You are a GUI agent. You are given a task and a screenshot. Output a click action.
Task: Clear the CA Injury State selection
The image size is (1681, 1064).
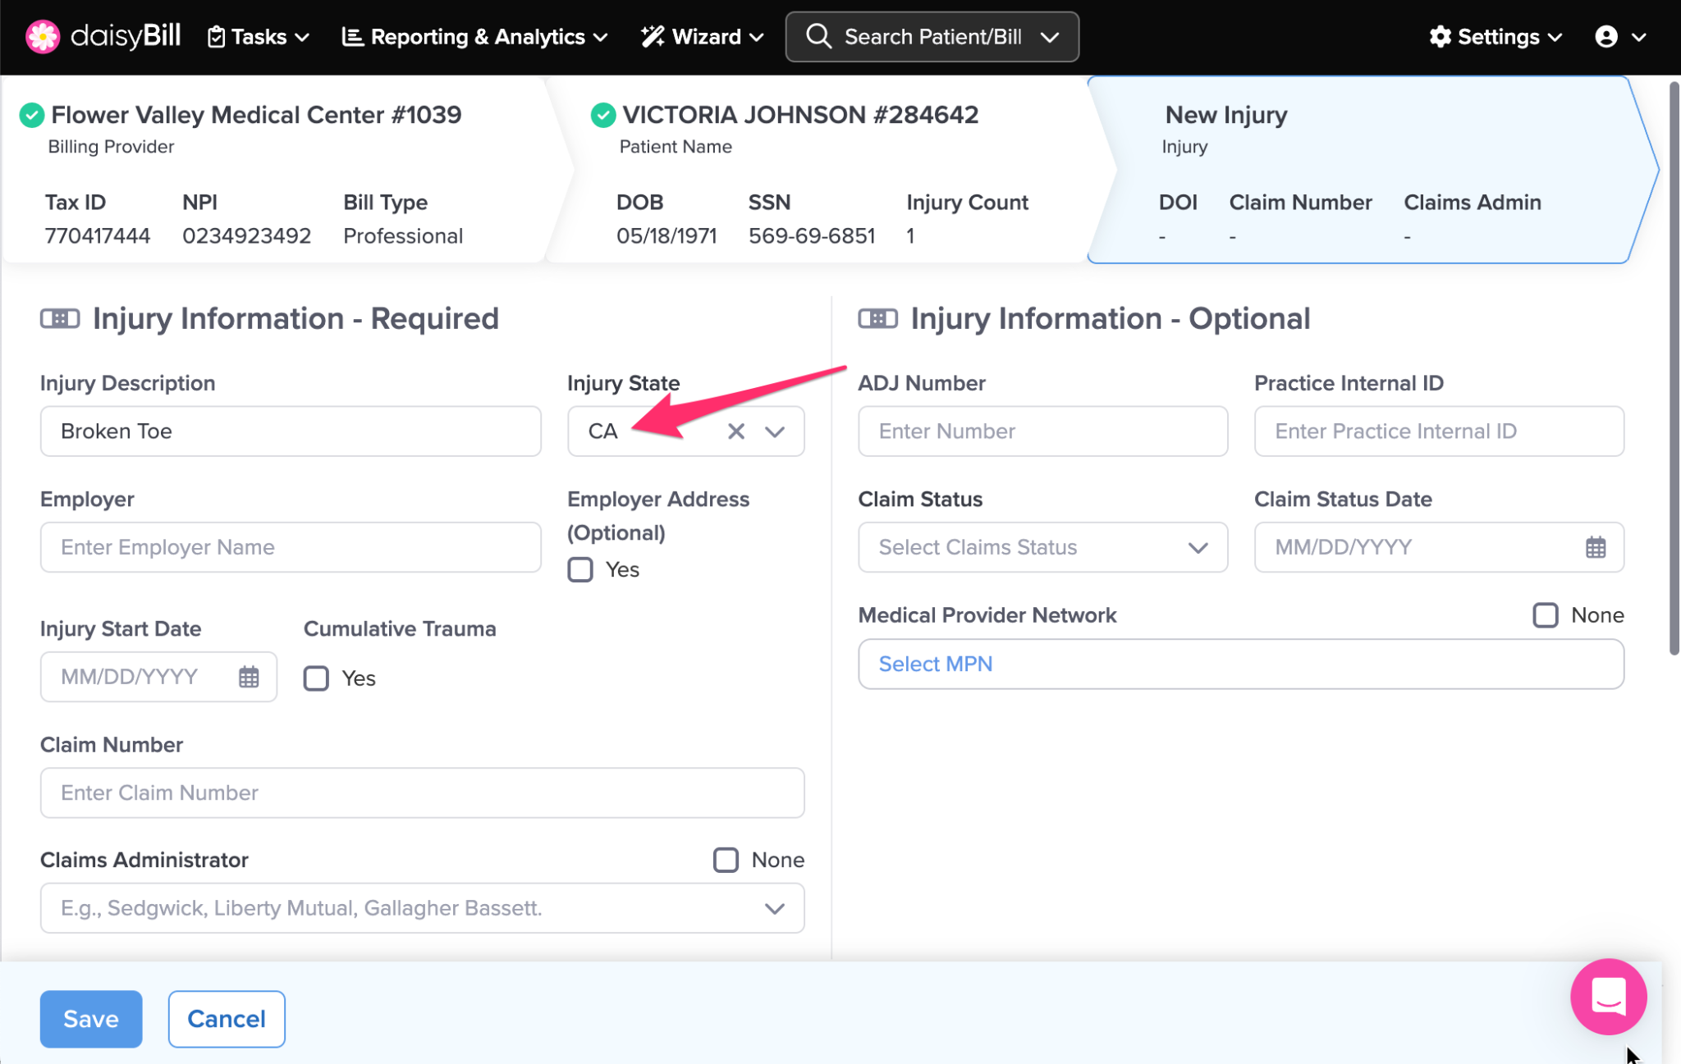point(735,432)
